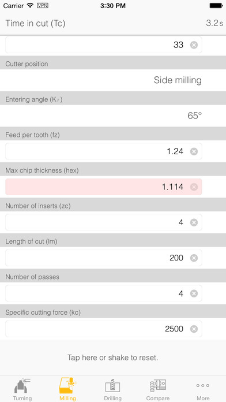Viewport: 226px width, 402px height.
Task: Clear the Number of passes value
Action: pyautogui.click(x=194, y=293)
